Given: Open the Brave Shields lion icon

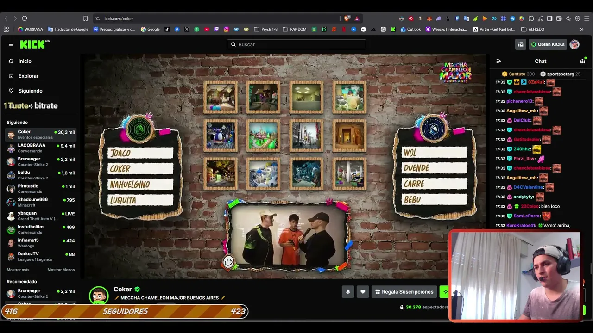Looking at the screenshot, I should pos(347,18).
